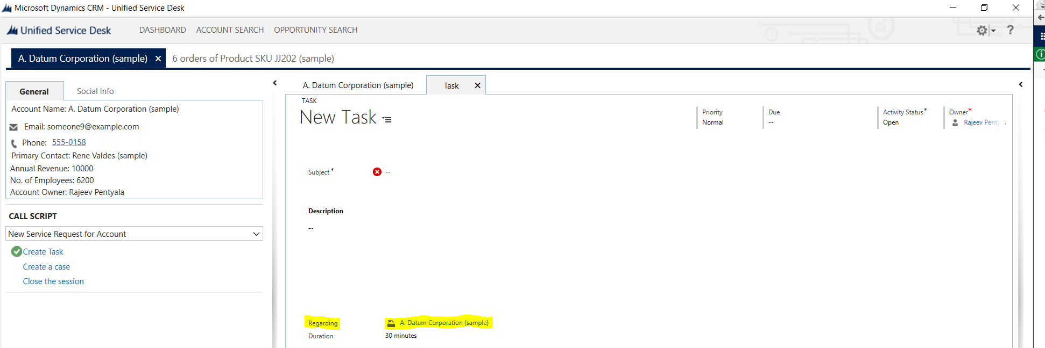1045x348 pixels.
Task: Click the Annual Revenue: 10000 text
Action: (52, 169)
